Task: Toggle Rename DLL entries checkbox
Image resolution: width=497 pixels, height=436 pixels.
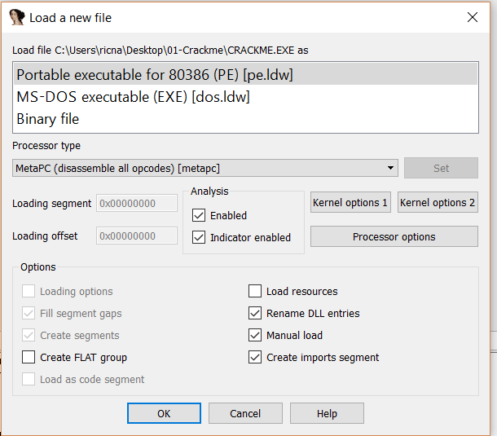Action: (x=255, y=314)
